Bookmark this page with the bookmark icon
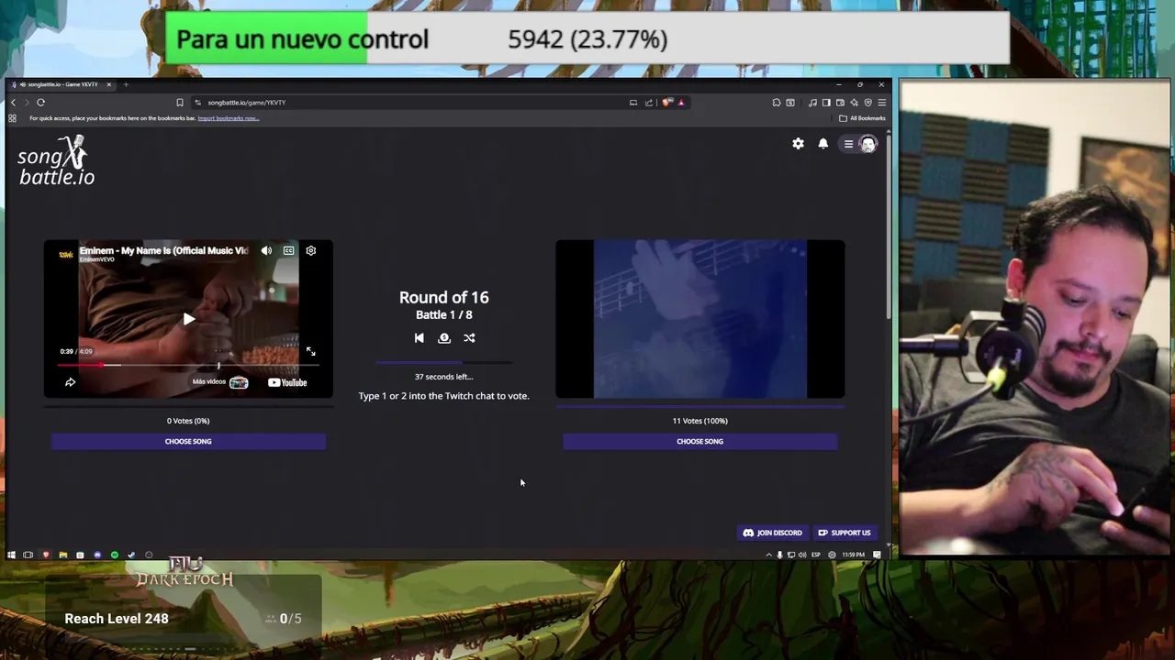 tap(180, 103)
